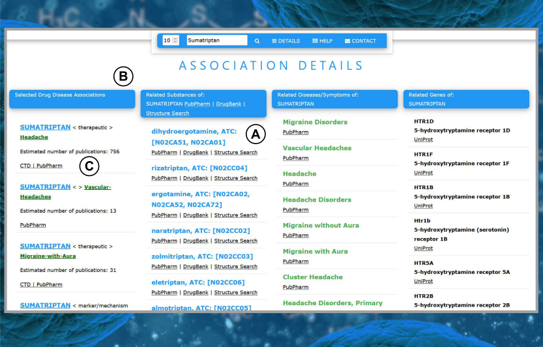This screenshot has width=543, height=347.
Task: Open DrugBank link under rizatriptan
Action: pos(196,178)
